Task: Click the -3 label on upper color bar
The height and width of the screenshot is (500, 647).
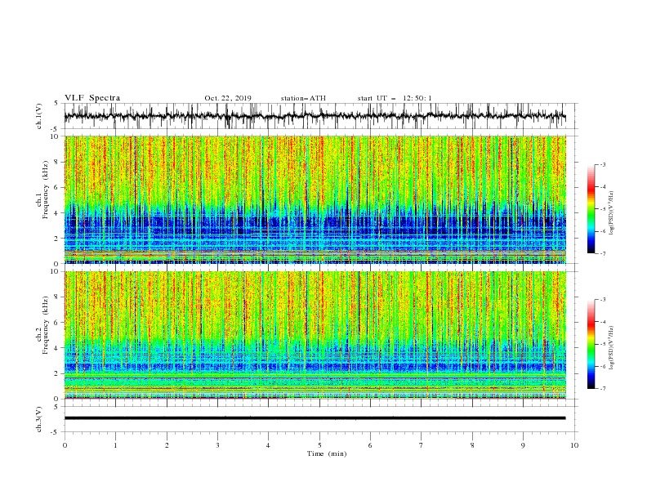Action: tap(603, 164)
